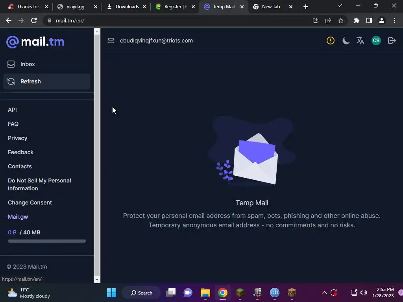Open the clock showing 2:55 PM

pos(383,293)
